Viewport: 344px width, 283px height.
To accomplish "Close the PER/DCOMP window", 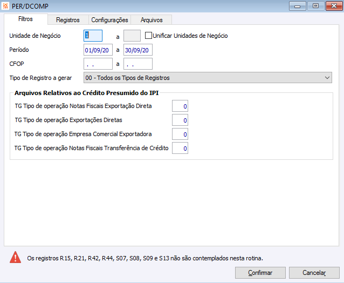I will pos(334,6).
